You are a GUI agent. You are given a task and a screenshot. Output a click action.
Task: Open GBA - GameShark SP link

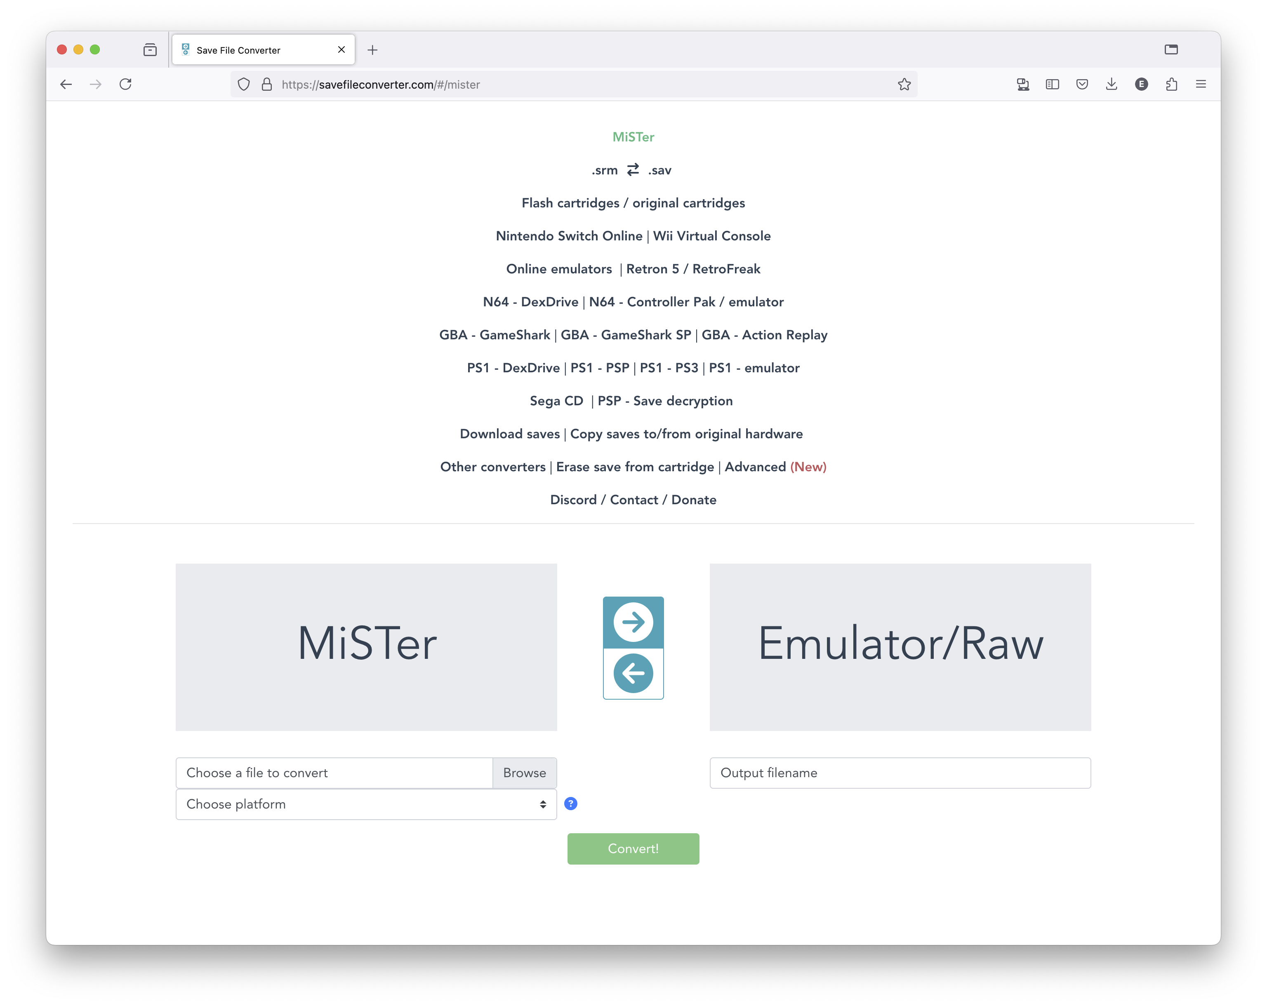pos(626,334)
